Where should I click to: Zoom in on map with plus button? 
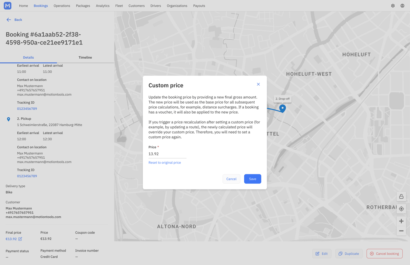click(x=401, y=221)
